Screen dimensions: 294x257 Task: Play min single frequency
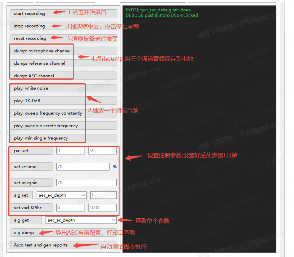click(41, 138)
